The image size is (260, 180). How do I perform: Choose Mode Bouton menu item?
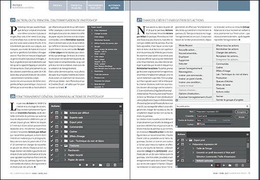click(185, 45)
